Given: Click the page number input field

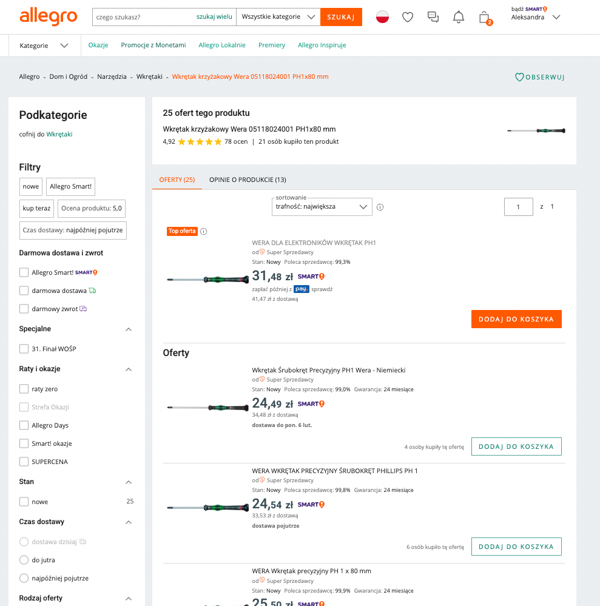Looking at the screenshot, I should [x=519, y=207].
